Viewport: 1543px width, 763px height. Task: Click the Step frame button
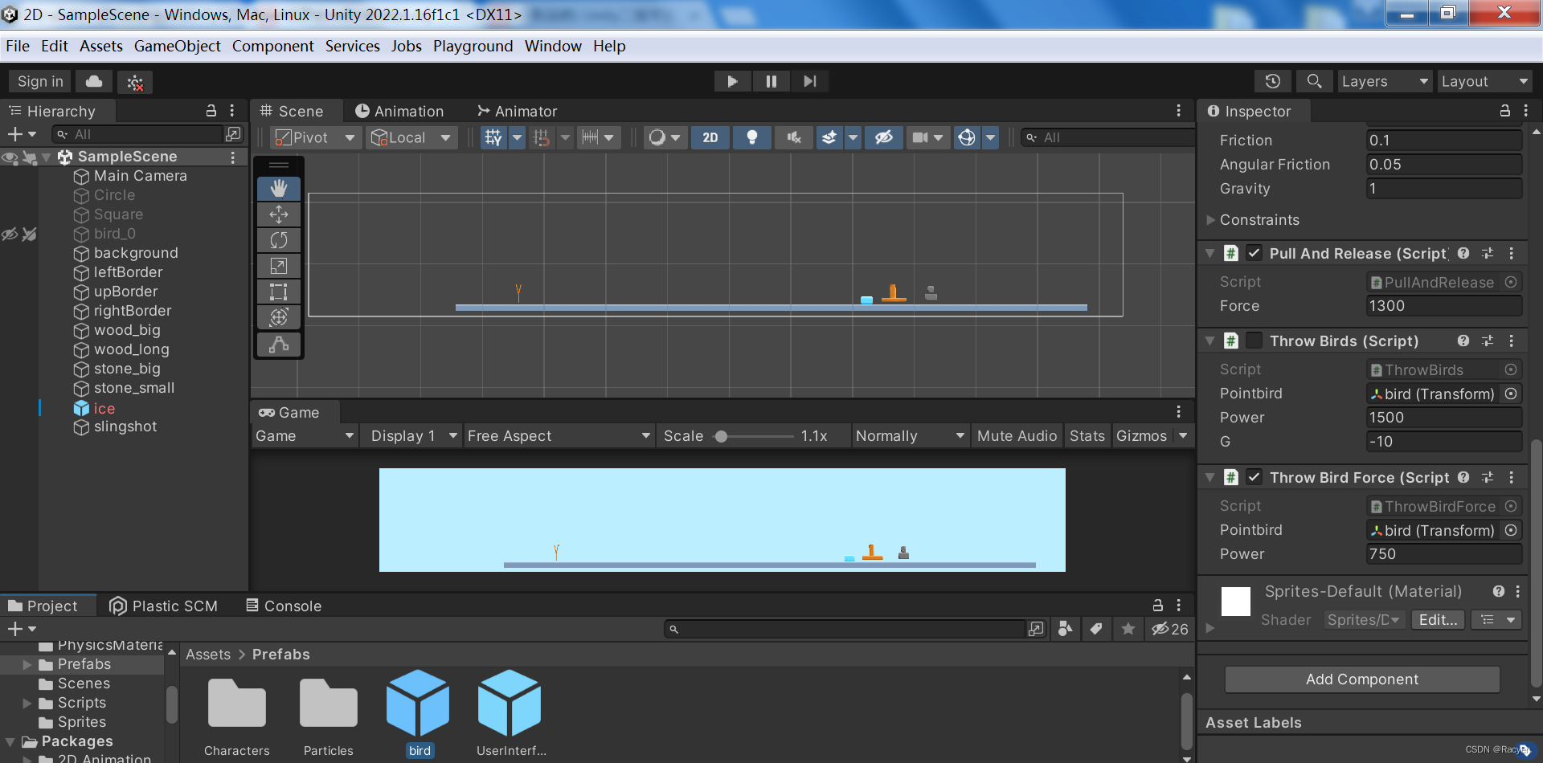(809, 81)
